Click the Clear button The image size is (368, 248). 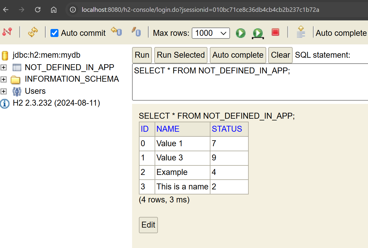(x=280, y=55)
